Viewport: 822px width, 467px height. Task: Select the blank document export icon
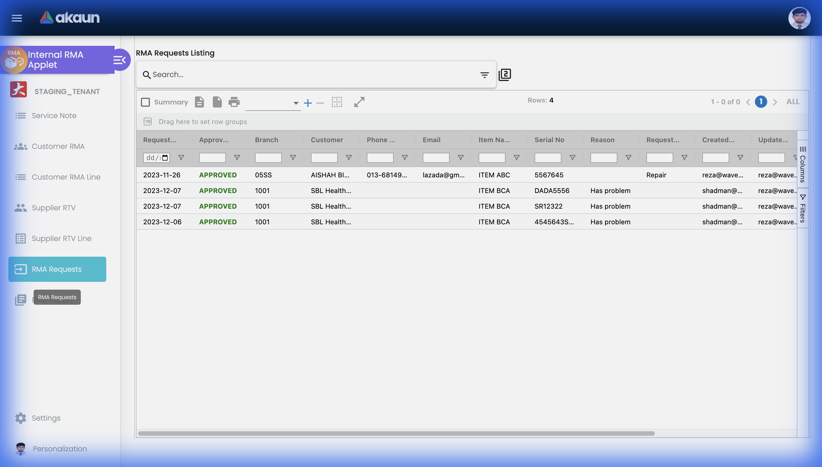[217, 102]
